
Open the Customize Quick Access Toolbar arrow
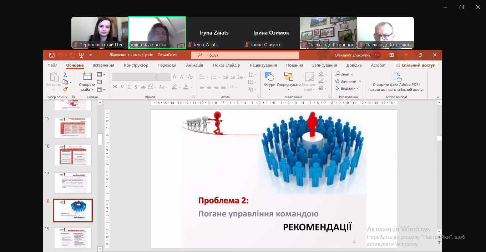[x=91, y=55]
